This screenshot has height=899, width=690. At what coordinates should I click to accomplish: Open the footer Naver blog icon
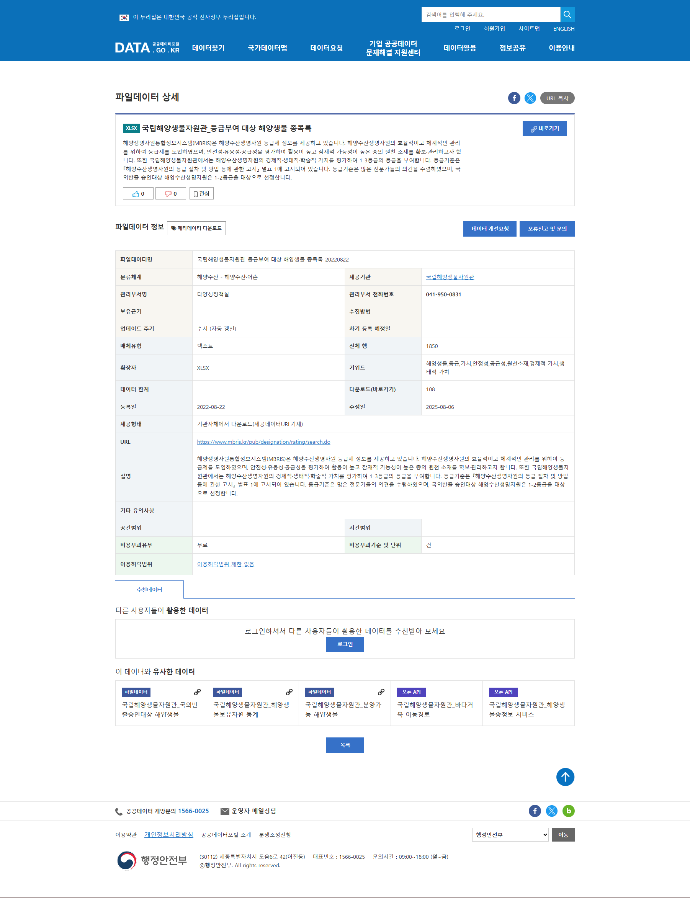click(x=568, y=811)
